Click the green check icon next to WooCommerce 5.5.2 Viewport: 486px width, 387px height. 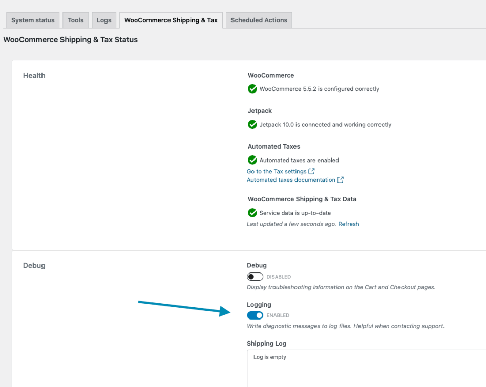(252, 89)
